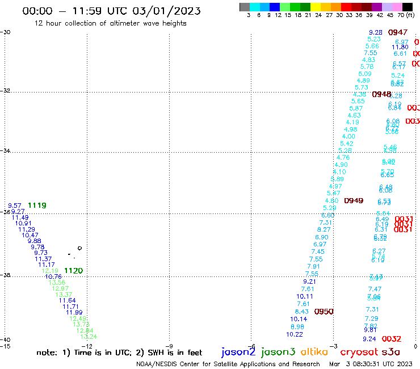Click the -40 latitude axis label
This screenshot has height=369, width=420.
pyautogui.click(x=5, y=340)
